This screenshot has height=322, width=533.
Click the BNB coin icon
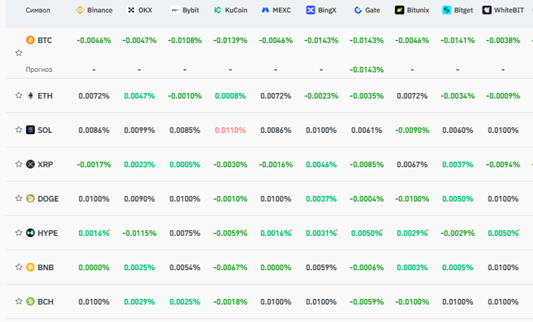coord(30,267)
